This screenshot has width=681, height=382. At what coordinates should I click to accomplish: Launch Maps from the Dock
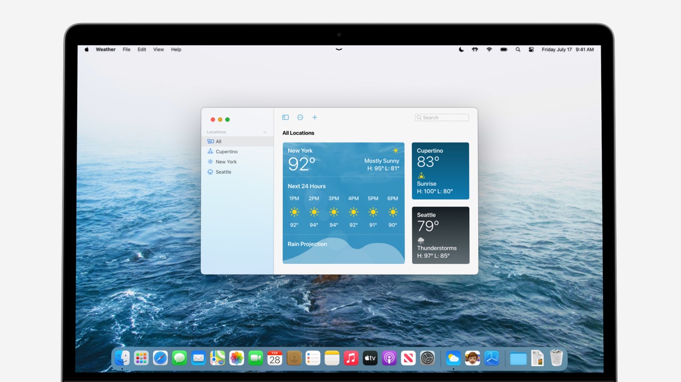pos(218,358)
